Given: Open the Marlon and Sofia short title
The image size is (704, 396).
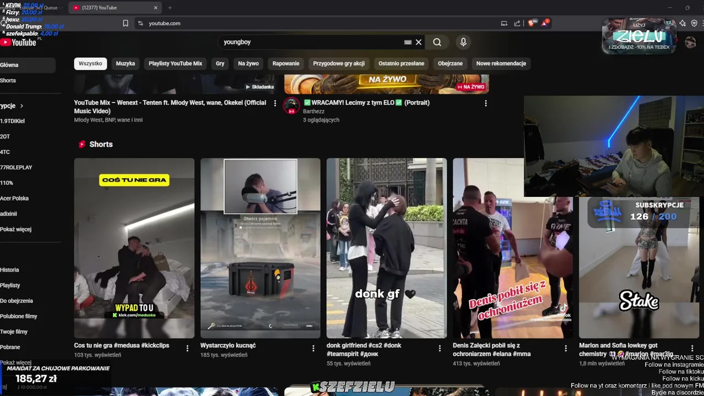Looking at the screenshot, I should point(626,350).
